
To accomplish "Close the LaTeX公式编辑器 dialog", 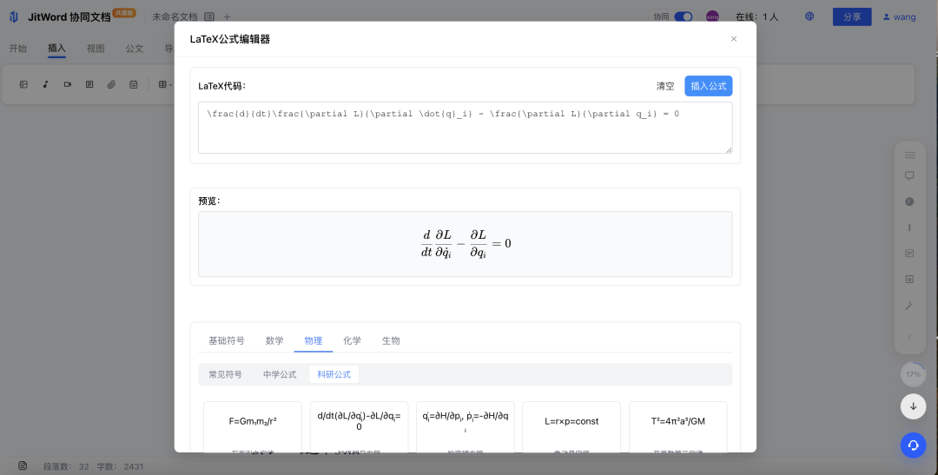I will pos(733,39).
